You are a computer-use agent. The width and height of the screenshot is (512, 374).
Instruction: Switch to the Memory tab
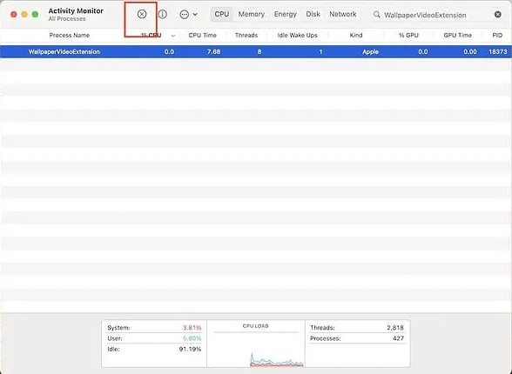(x=252, y=14)
